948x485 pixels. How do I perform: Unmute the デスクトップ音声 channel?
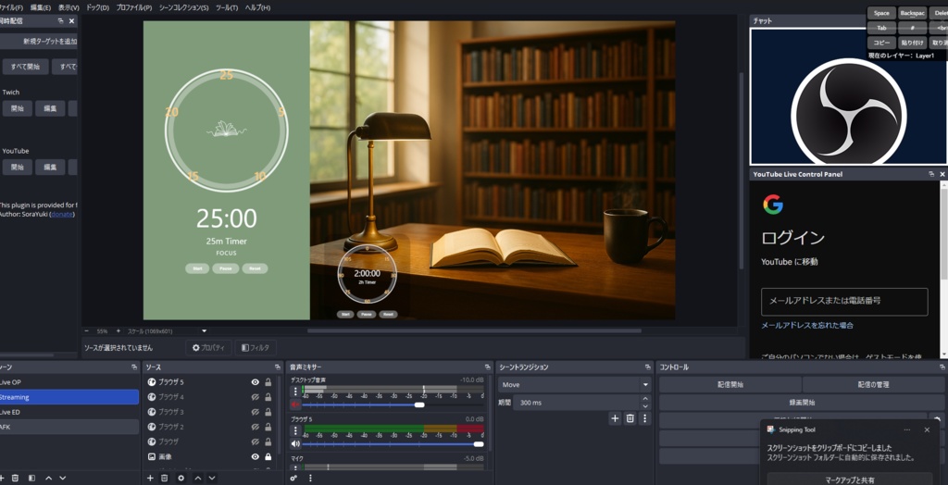click(x=295, y=404)
